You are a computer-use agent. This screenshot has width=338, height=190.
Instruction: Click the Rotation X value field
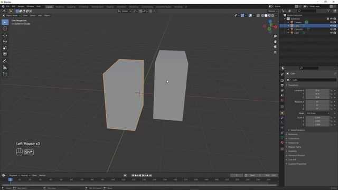pos(317,102)
